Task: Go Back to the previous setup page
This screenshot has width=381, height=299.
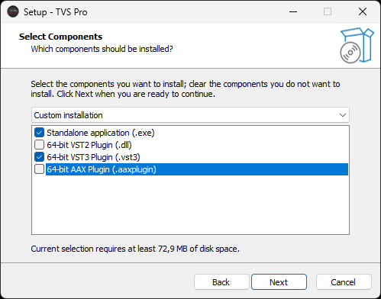Action: pos(221,282)
